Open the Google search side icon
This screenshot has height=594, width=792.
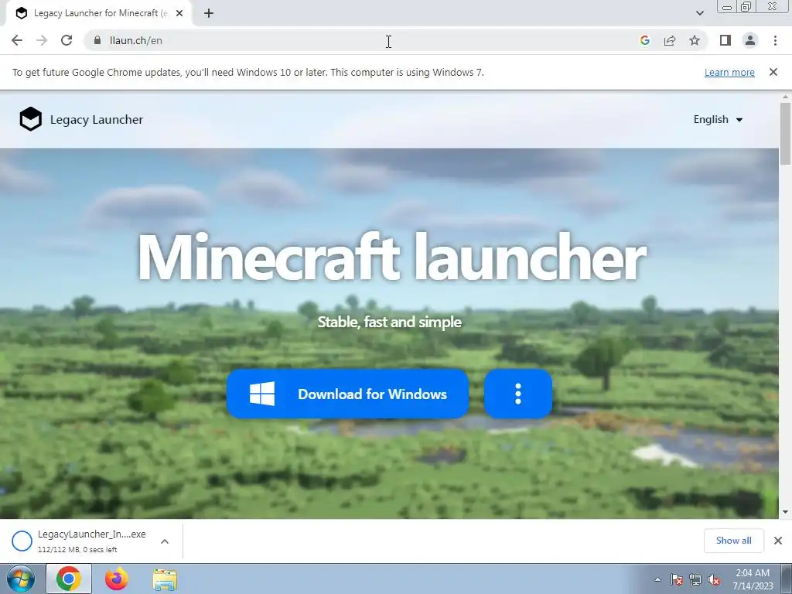(644, 40)
